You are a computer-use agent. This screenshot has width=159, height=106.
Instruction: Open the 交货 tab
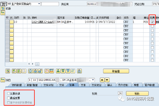pyautogui.click(x=62, y=85)
